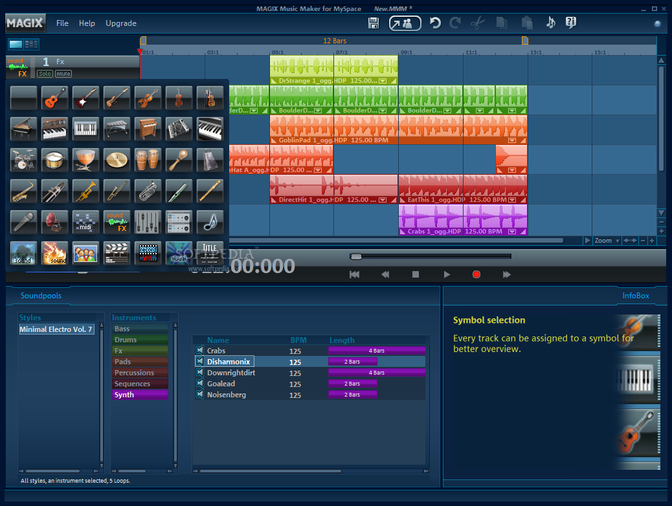672x506 pixels.
Task: Open the Upgrade menu
Action: (121, 23)
